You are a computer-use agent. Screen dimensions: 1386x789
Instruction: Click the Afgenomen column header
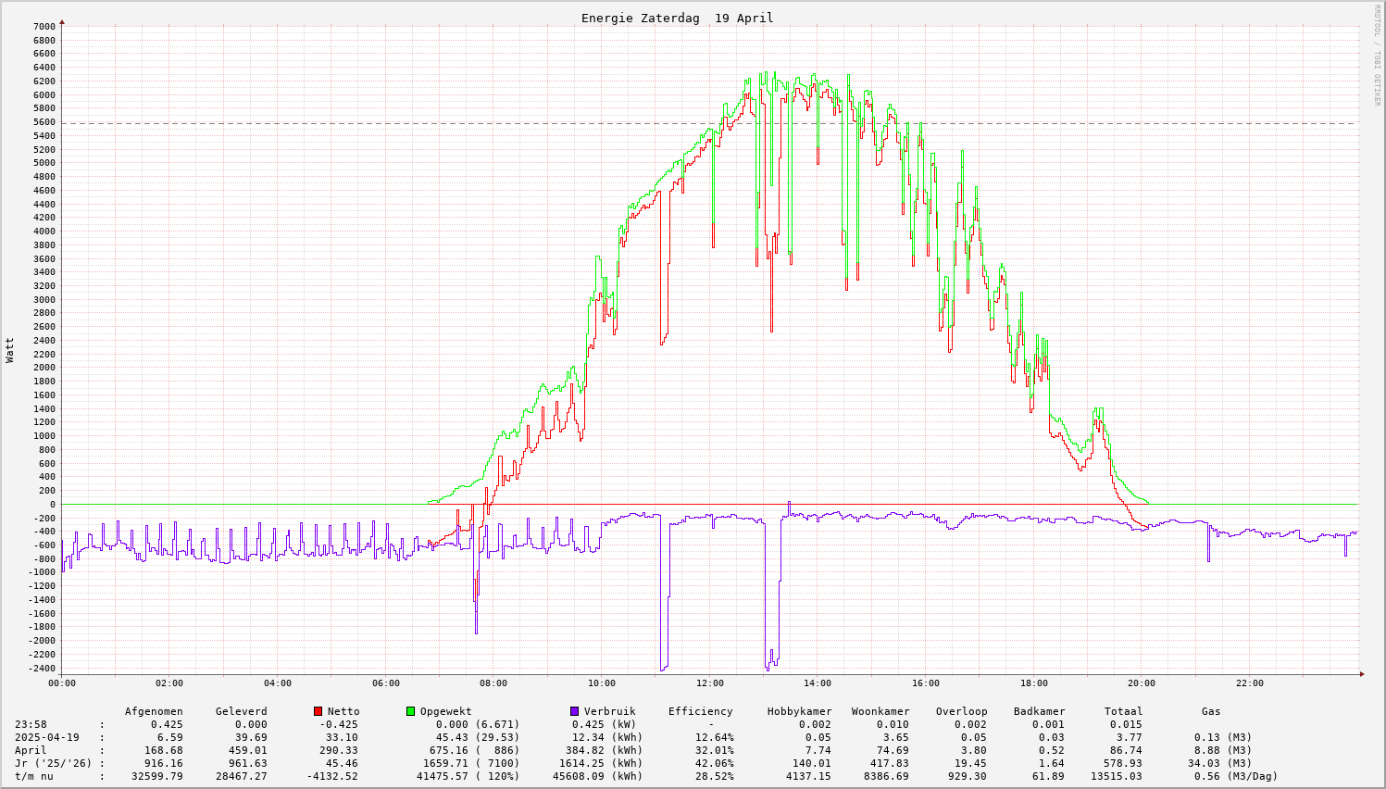(154, 711)
